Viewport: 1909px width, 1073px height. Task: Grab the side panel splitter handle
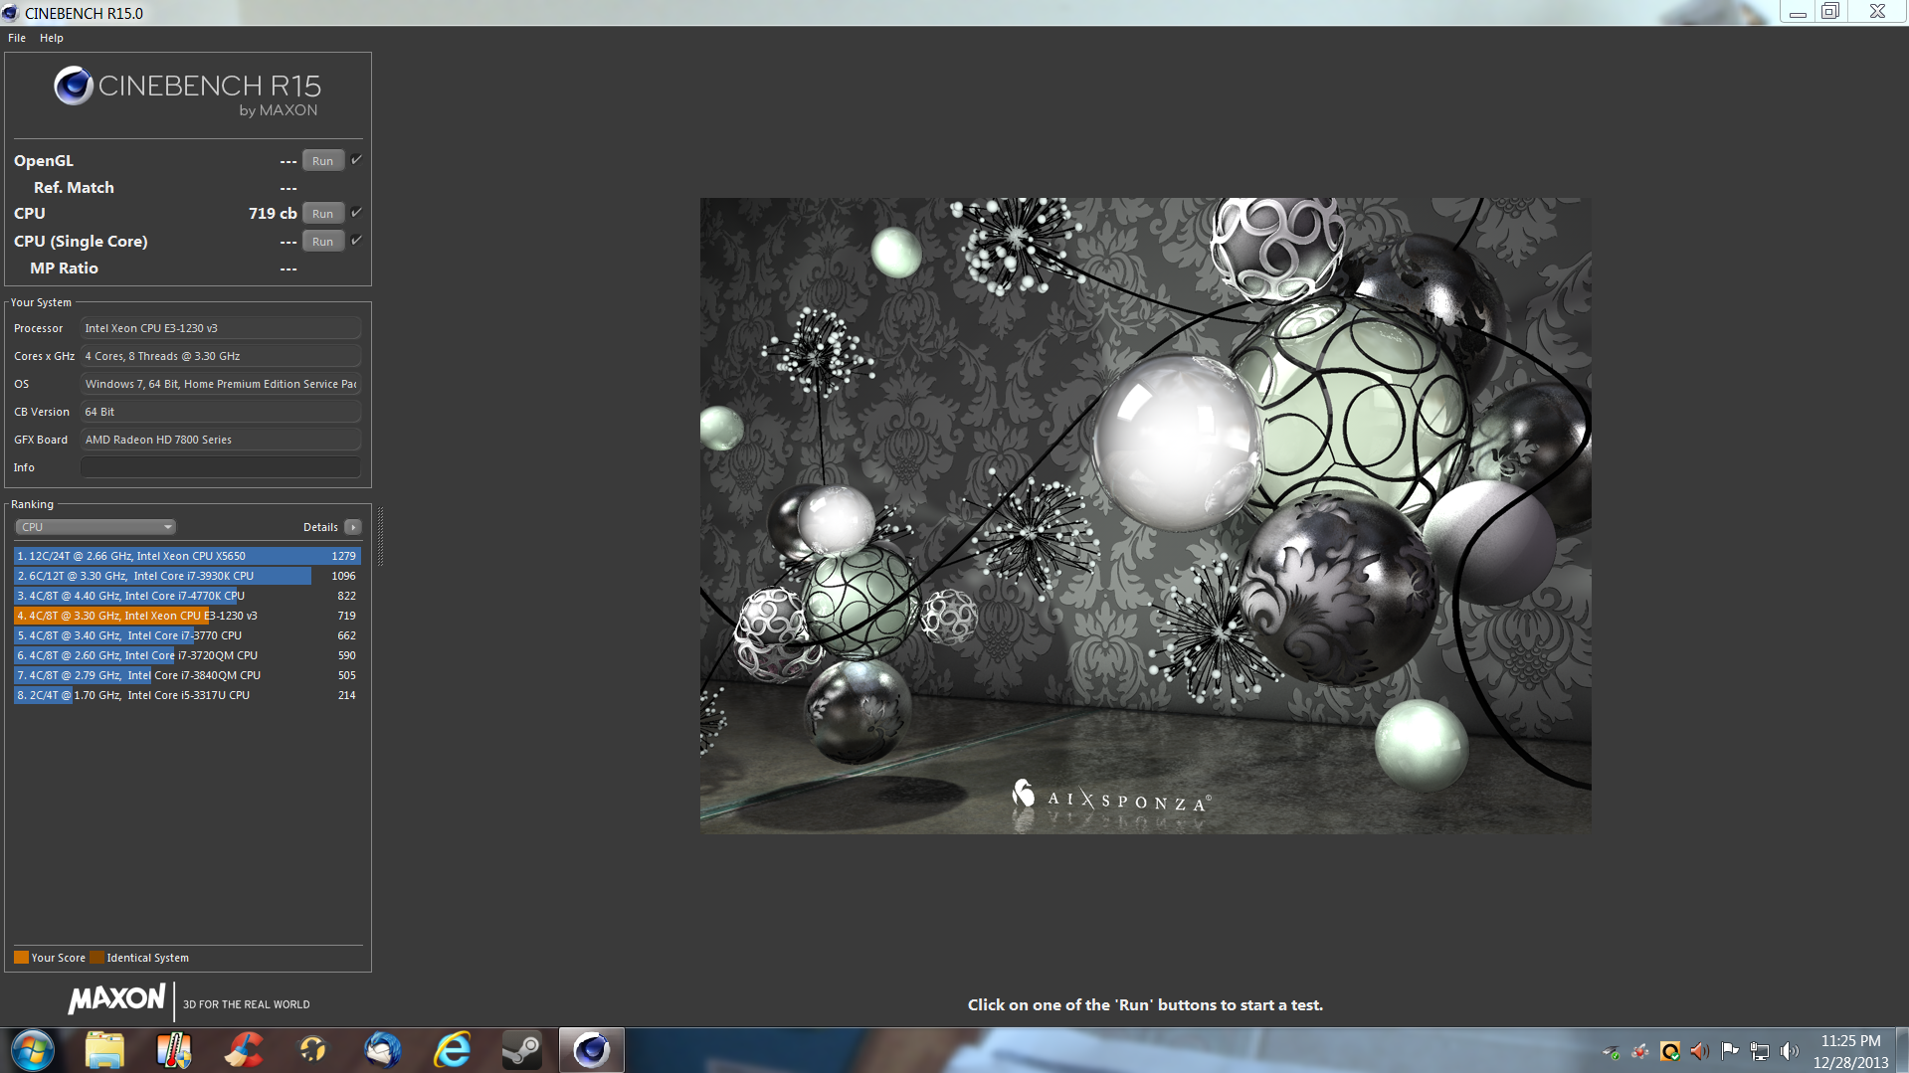pos(380,536)
